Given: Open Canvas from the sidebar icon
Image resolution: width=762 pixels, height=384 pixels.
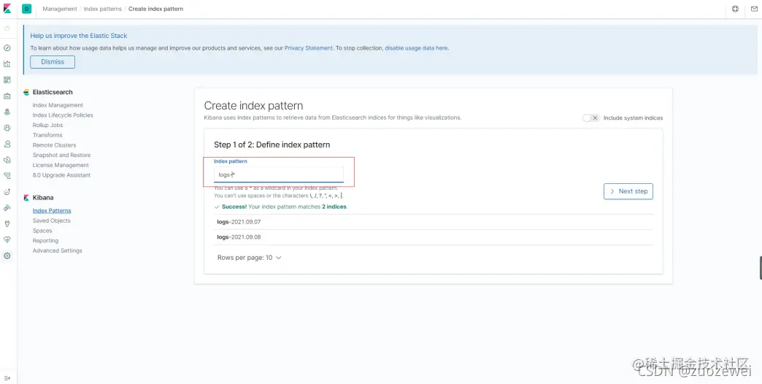Looking at the screenshot, I should click(x=7, y=96).
